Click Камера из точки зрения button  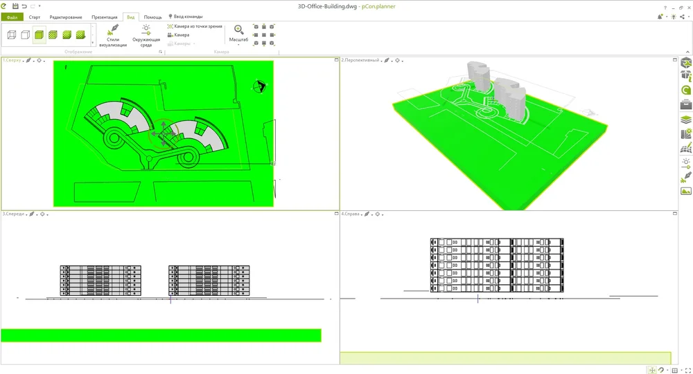pyautogui.click(x=195, y=26)
